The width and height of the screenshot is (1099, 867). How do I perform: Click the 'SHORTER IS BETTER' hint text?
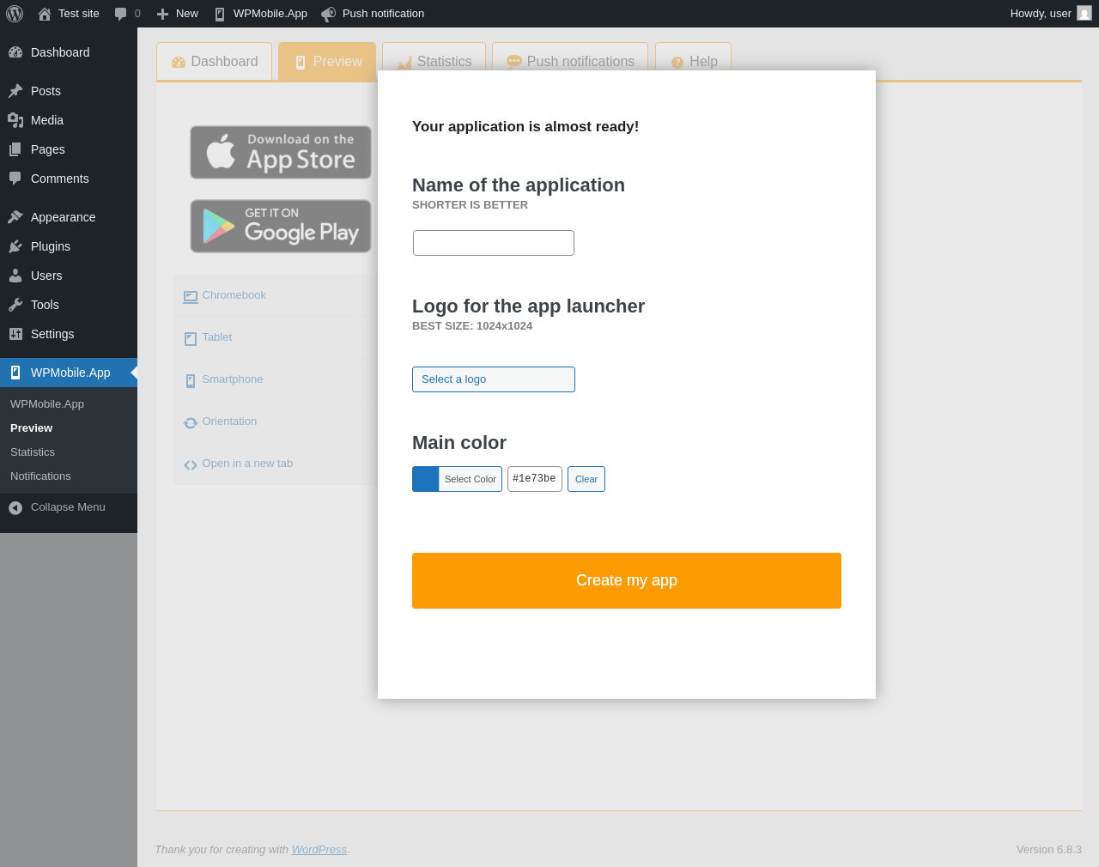(x=471, y=205)
